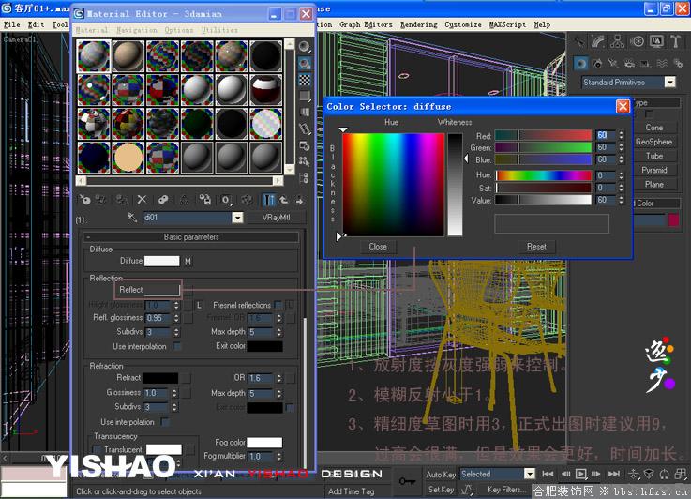This screenshot has width=691, height=499.
Task: Click Material ID Channel icon
Action: [x=227, y=200]
